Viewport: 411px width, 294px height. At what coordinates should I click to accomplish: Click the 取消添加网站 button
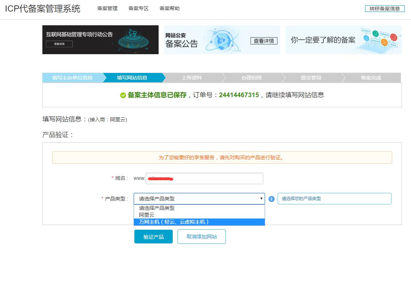pyautogui.click(x=201, y=237)
